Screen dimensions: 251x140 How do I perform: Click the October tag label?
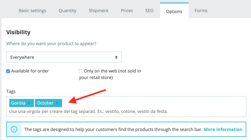pyautogui.click(x=45, y=103)
